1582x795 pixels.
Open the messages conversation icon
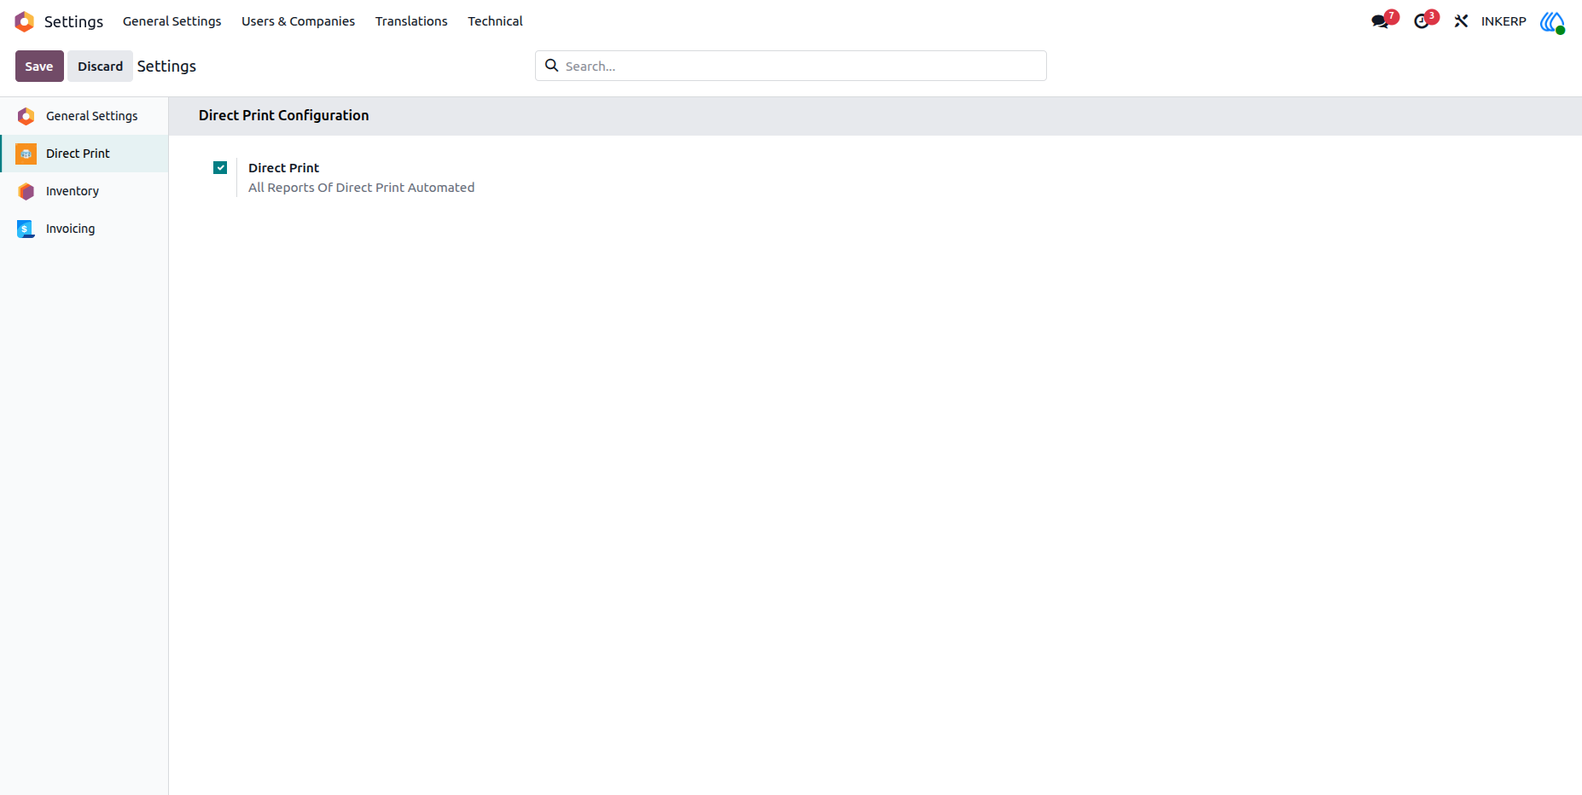tap(1381, 21)
